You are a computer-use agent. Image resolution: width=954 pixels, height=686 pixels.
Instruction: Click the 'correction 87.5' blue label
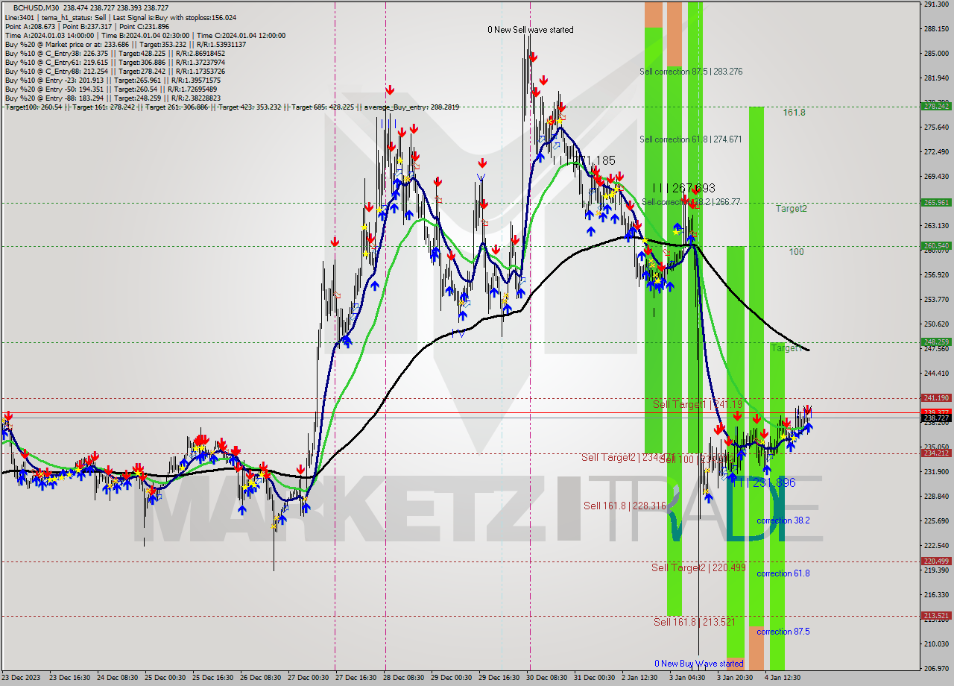tap(783, 632)
